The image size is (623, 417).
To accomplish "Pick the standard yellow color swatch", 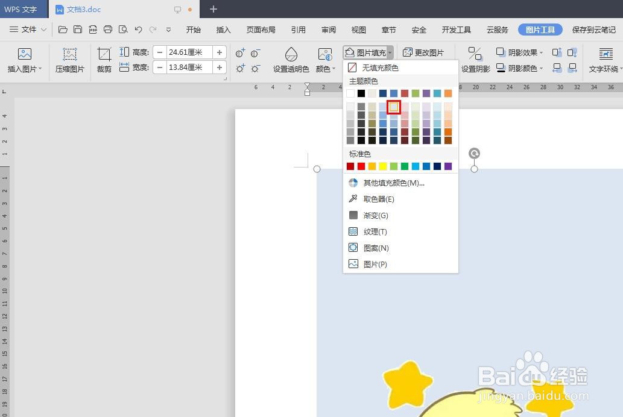I will [382, 166].
